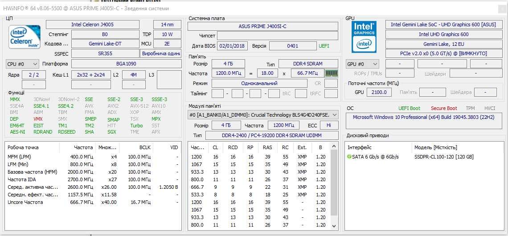Select the Intel Celeron J4005 CPU name field
The width and height of the screenshot is (508, 236).
pyautogui.click(x=93, y=24)
